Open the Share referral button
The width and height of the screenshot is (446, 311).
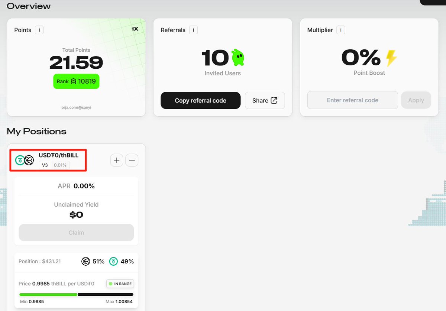(x=265, y=100)
